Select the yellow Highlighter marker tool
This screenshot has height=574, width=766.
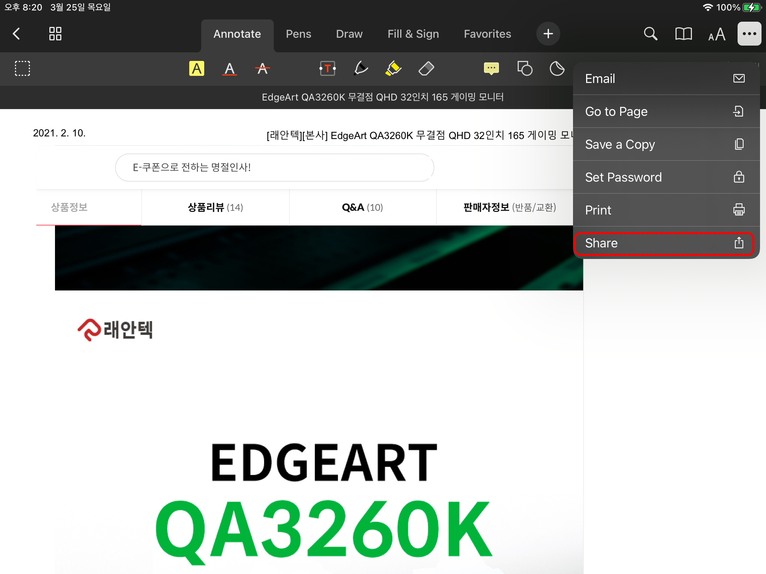393,69
